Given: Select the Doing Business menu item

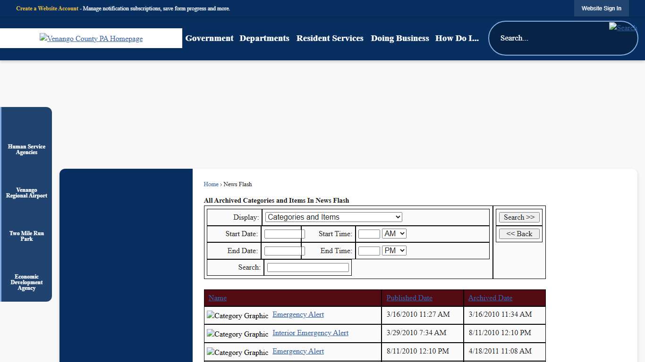Looking at the screenshot, I should (x=399, y=38).
